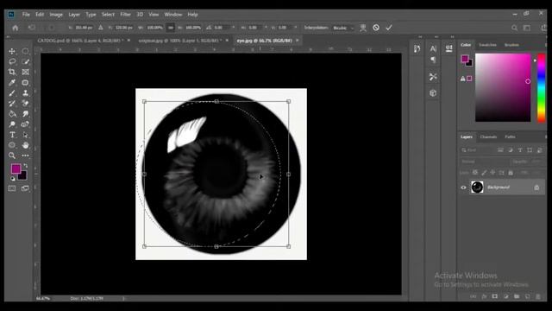
Task: Select the Brush tool
Action: coord(12,93)
